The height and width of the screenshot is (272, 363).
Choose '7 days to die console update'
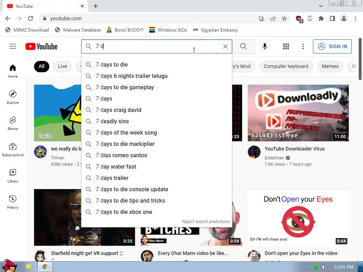click(156, 189)
